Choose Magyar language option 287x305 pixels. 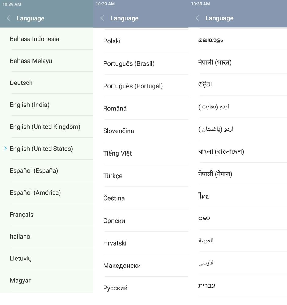pyautogui.click(x=20, y=281)
